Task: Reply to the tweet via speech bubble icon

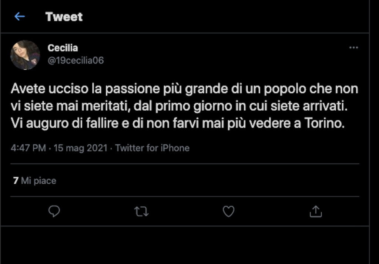Action: [54, 211]
